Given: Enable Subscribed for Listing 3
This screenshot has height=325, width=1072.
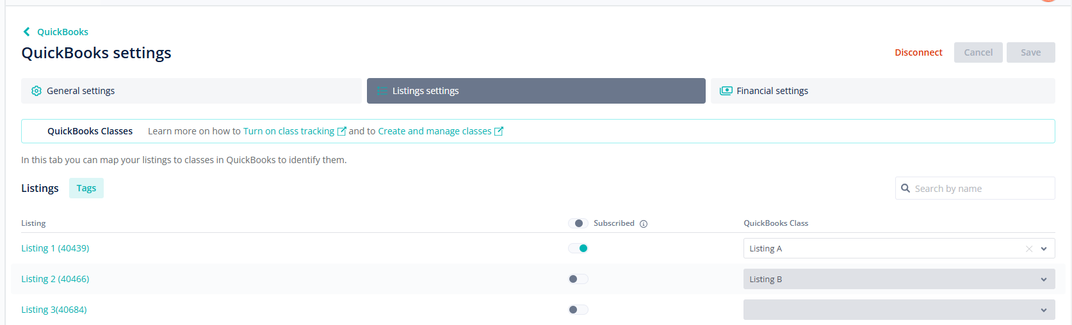Looking at the screenshot, I should (x=578, y=310).
